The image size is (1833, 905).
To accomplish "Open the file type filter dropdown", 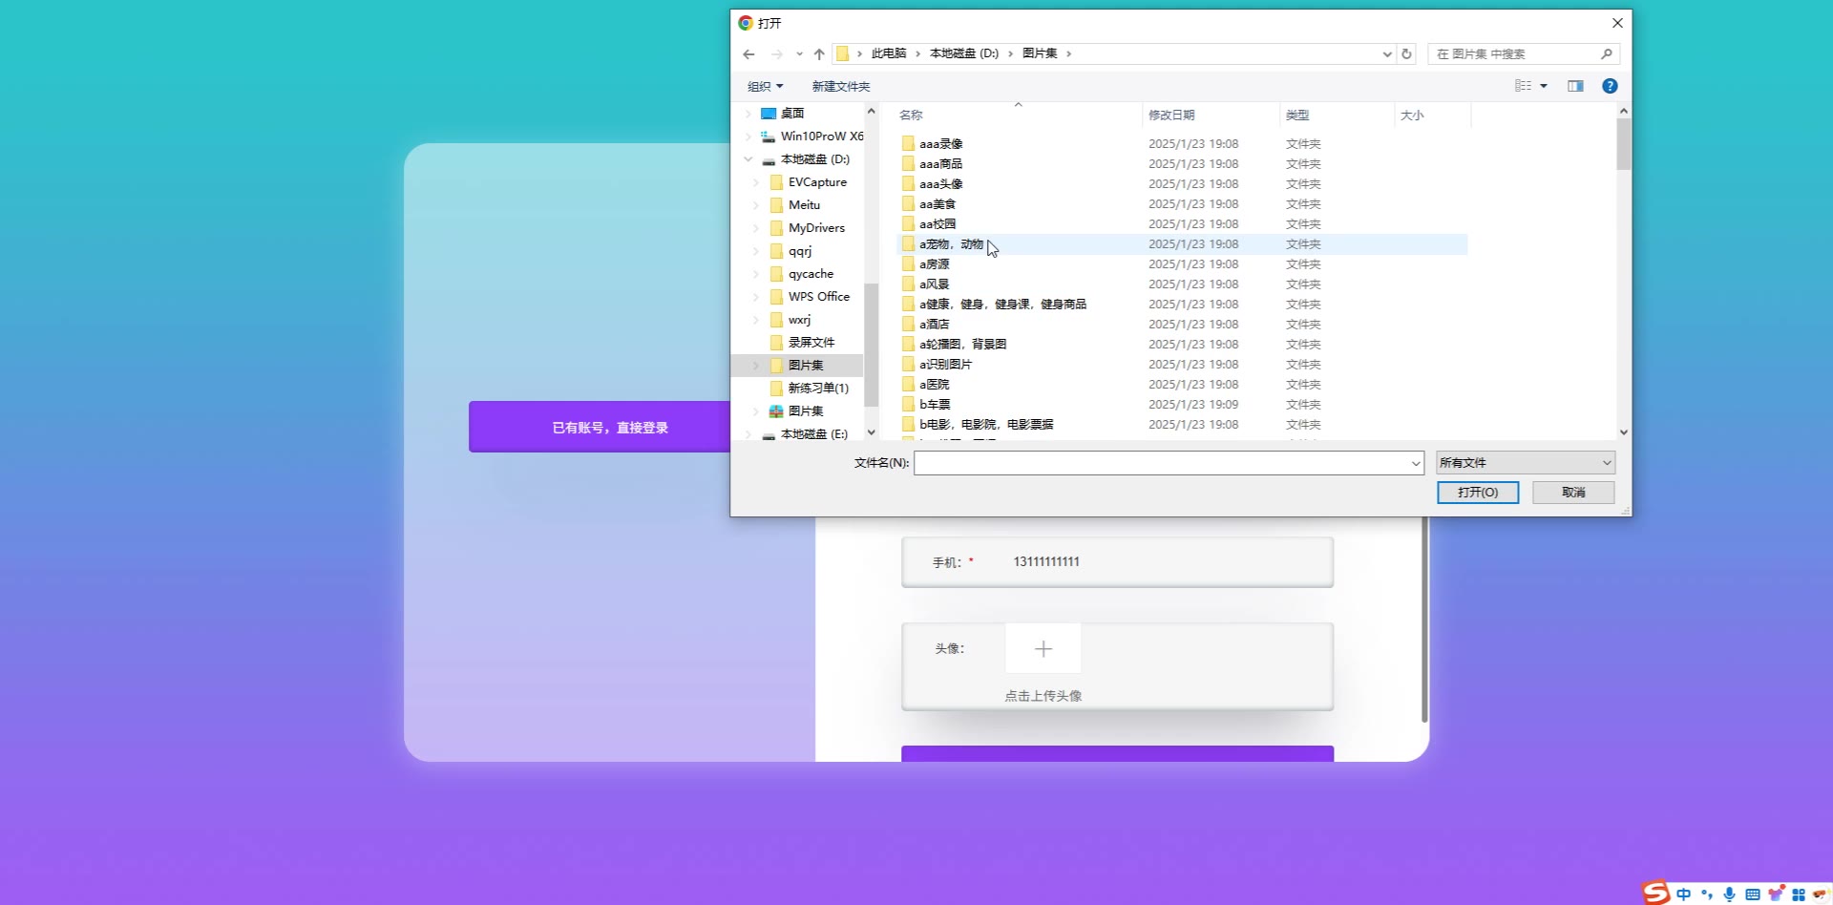I will click(1525, 463).
